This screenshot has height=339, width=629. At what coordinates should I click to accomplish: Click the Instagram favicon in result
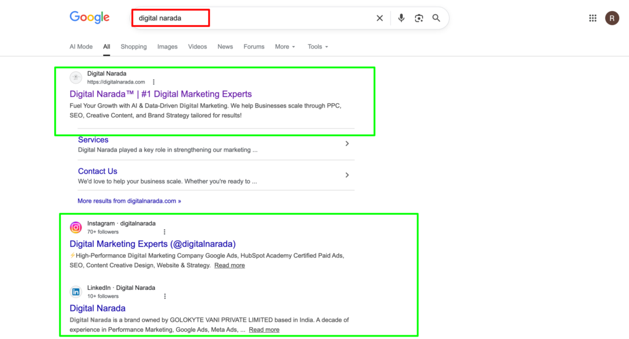pos(76,227)
